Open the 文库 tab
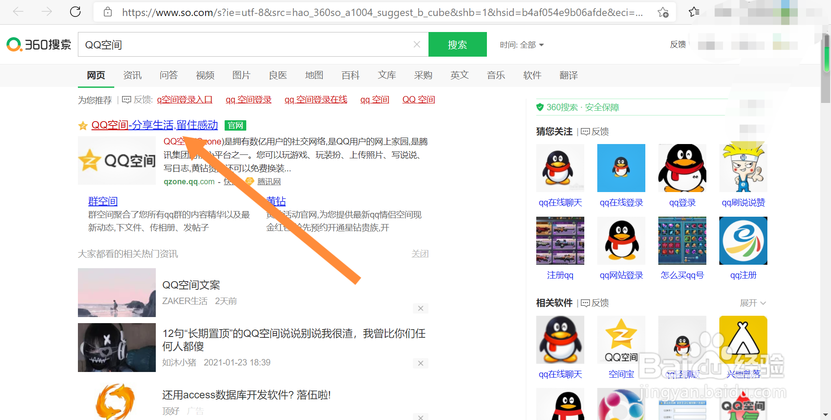Viewport: 831px width, 420px height. (x=387, y=75)
